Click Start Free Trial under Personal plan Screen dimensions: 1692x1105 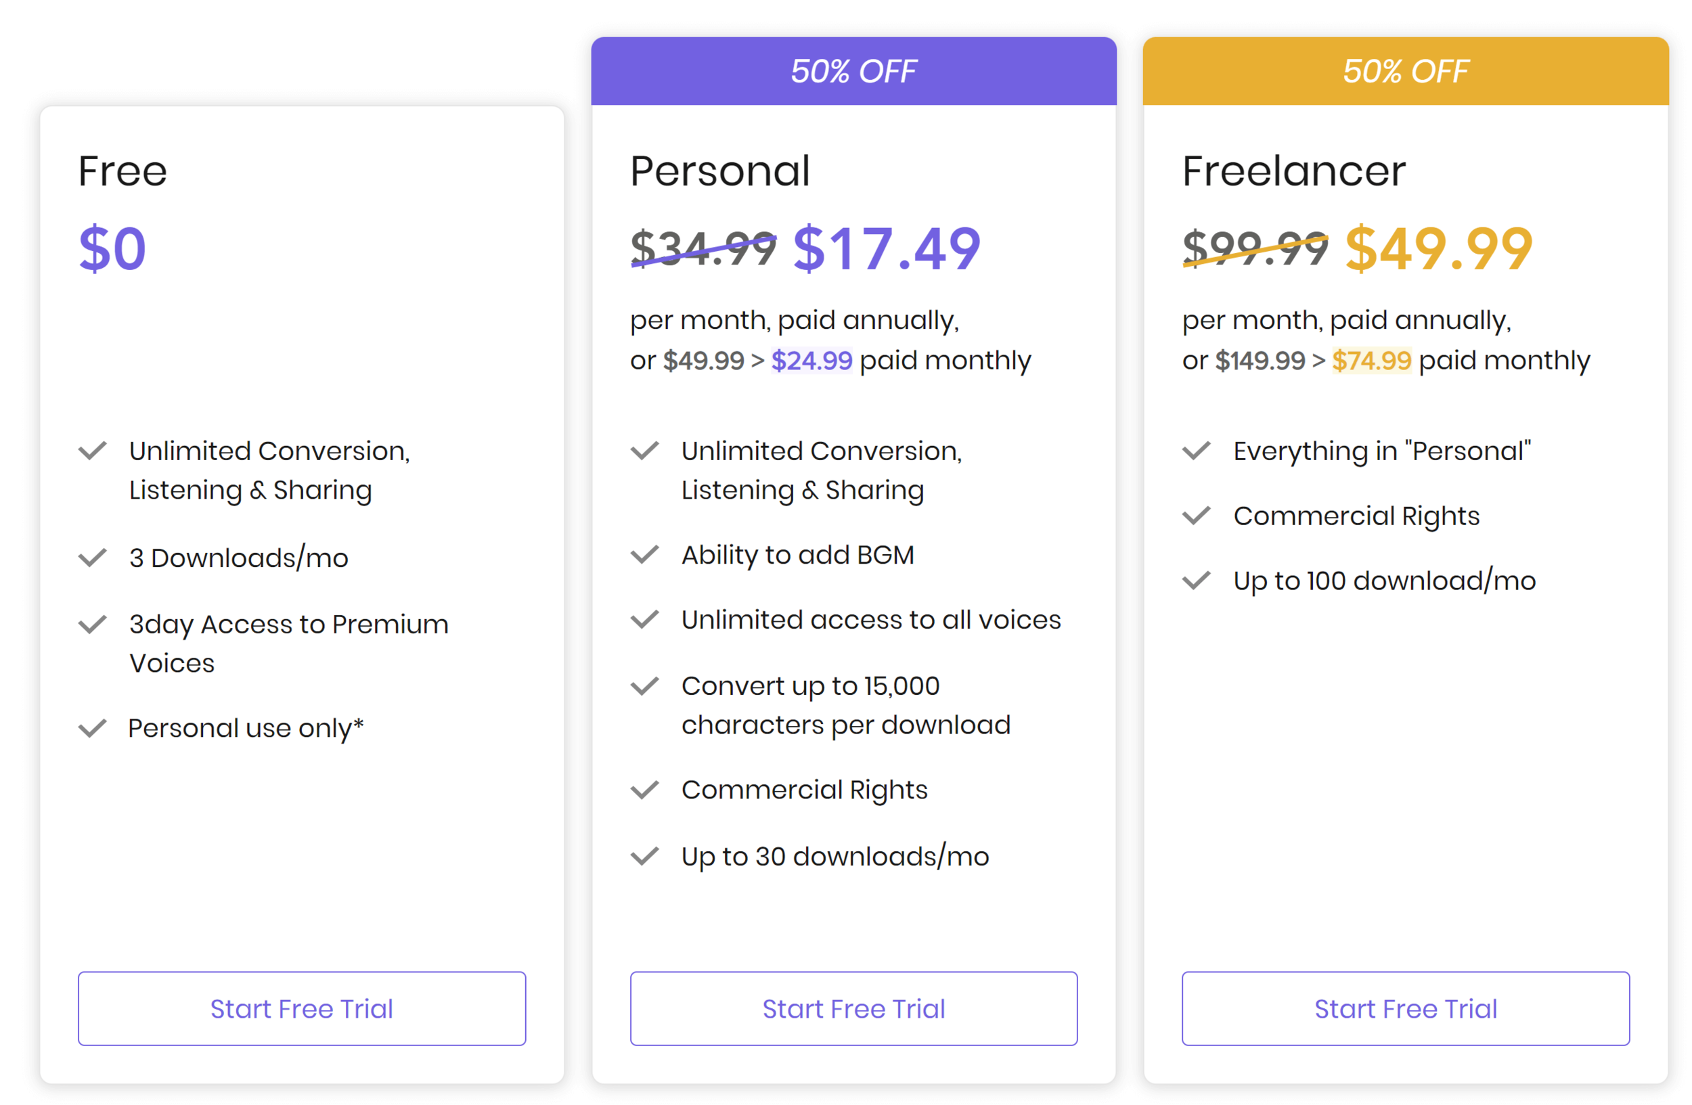[x=853, y=1008]
